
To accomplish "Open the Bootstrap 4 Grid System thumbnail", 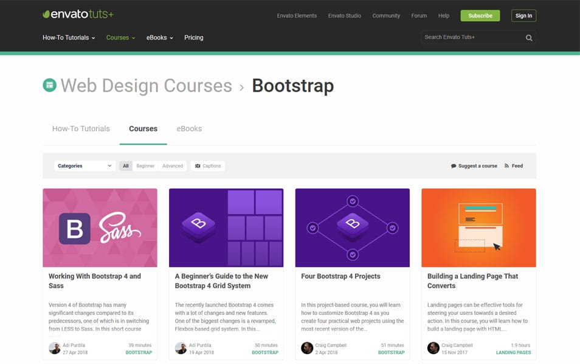I will (226, 227).
